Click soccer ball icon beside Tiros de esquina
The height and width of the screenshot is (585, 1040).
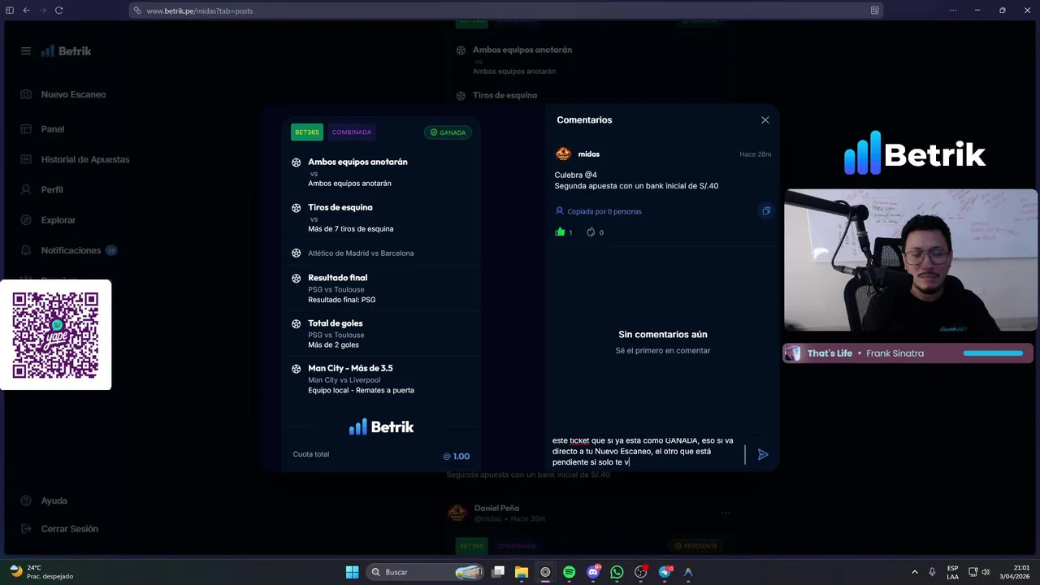[x=296, y=208]
